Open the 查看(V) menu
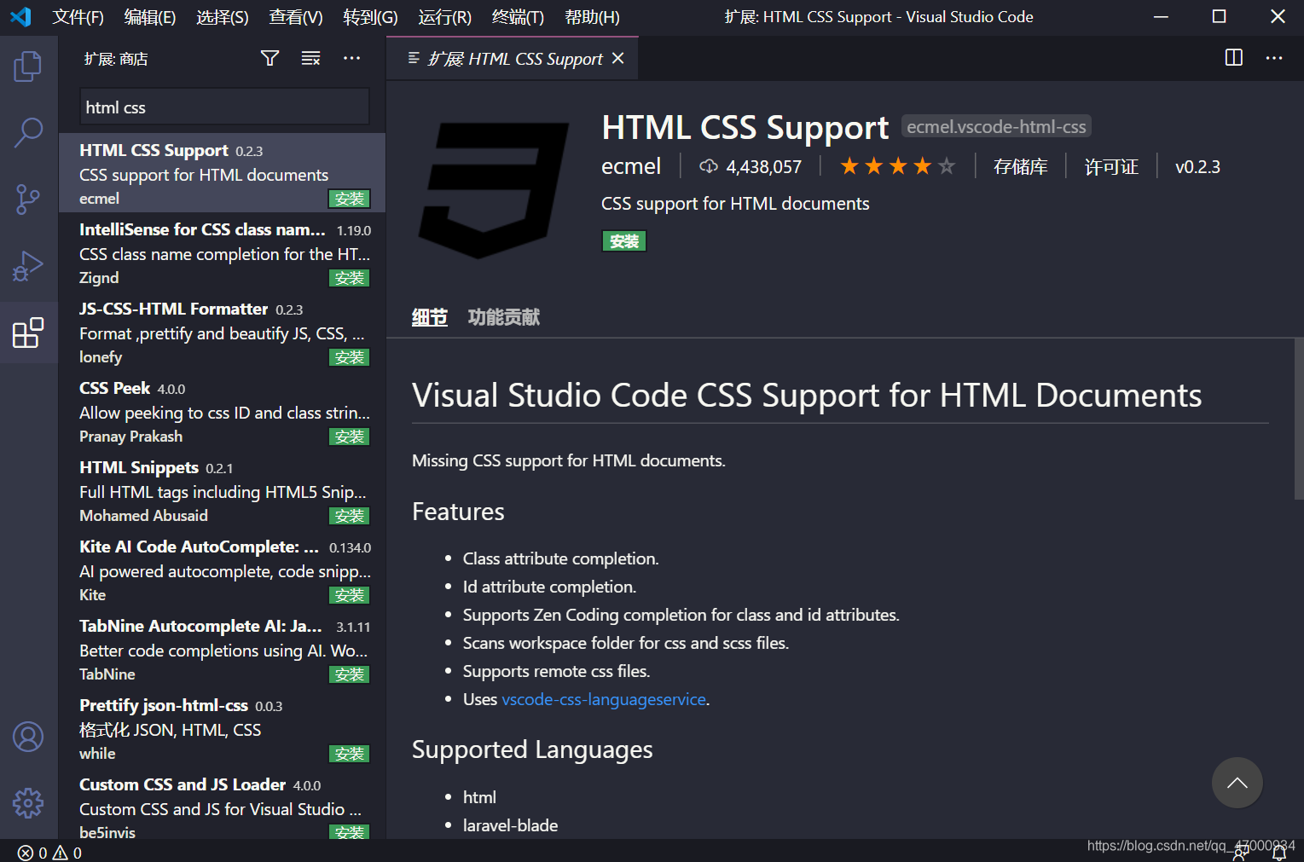 pos(295,17)
